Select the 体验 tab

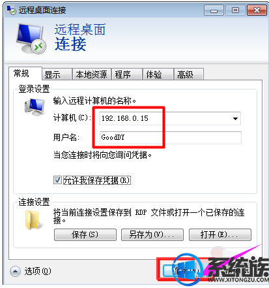click(158, 74)
